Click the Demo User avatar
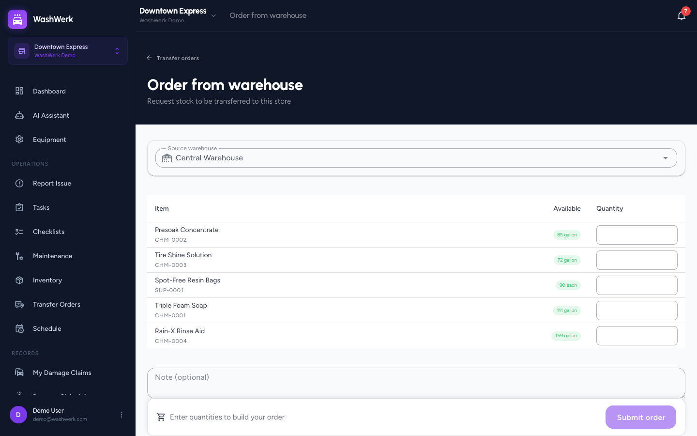Viewport: 697px width, 436px height. pyautogui.click(x=18, y=415)
